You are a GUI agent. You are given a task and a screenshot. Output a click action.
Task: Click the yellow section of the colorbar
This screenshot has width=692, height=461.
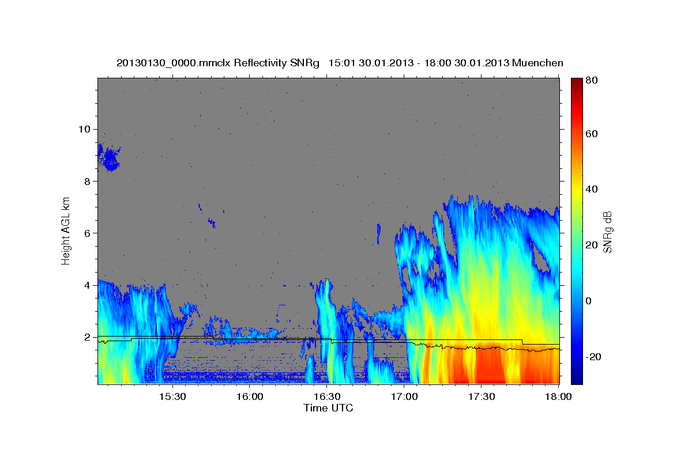pyautogui.click(x=576, y=190)
